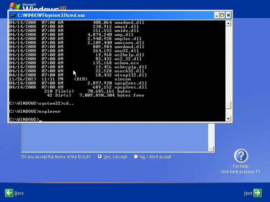Click the green Back arrow icon
The height and width of the screenshot is (202, 270).
pos(9,193)
